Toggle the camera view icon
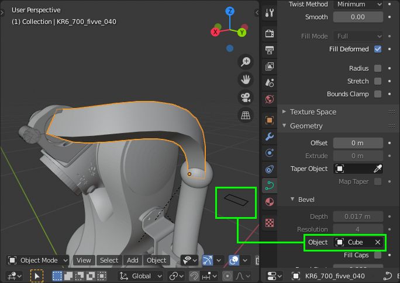The width and height of the screenshot is (400, 283). pos(246,97)
